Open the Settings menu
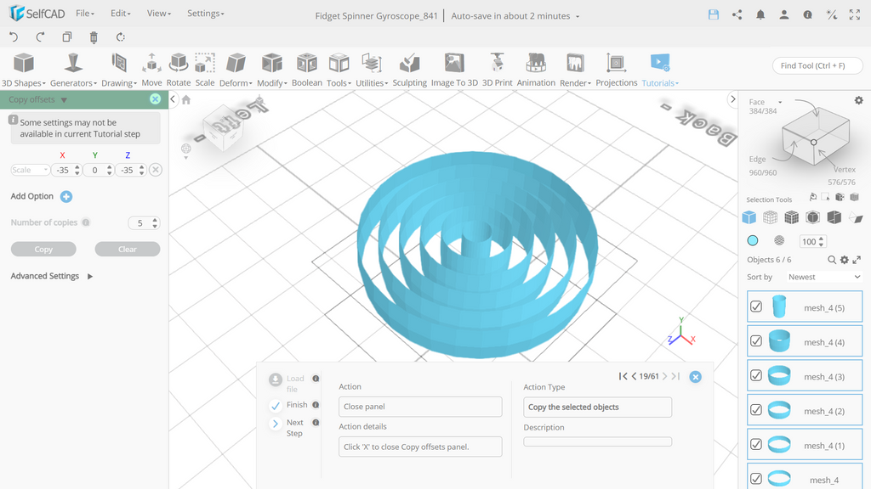 (x=206, y=14)
